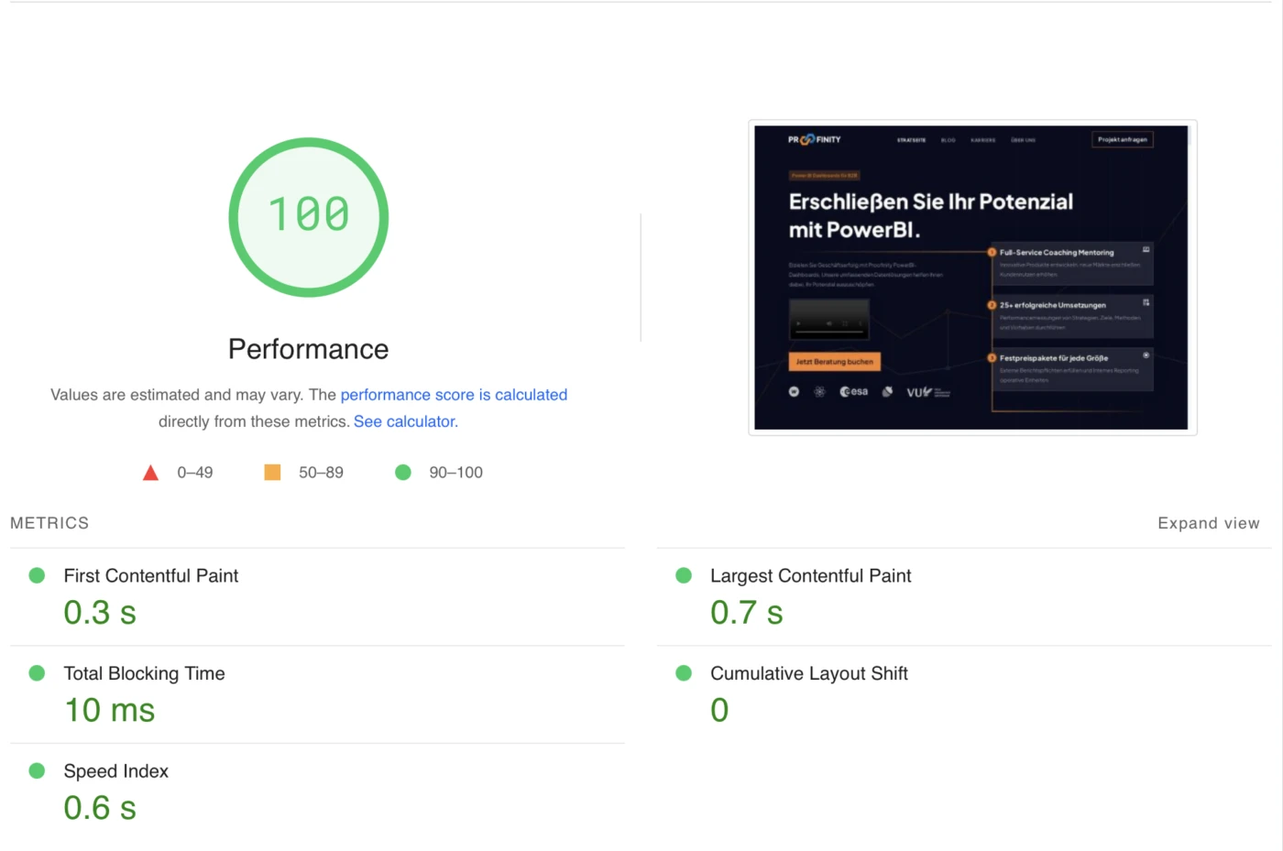Click the green dot beside Largest Contentful Paint
Viewport: 1283px width, 851px height.
684,575
